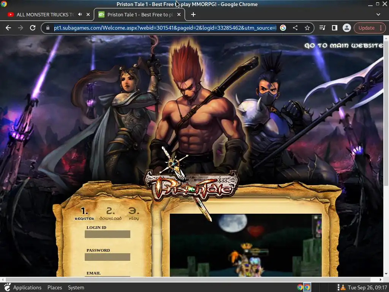The image size is (389, 292).
Task: Open the media control playlist icon
Action: click(x=322, y=28)
